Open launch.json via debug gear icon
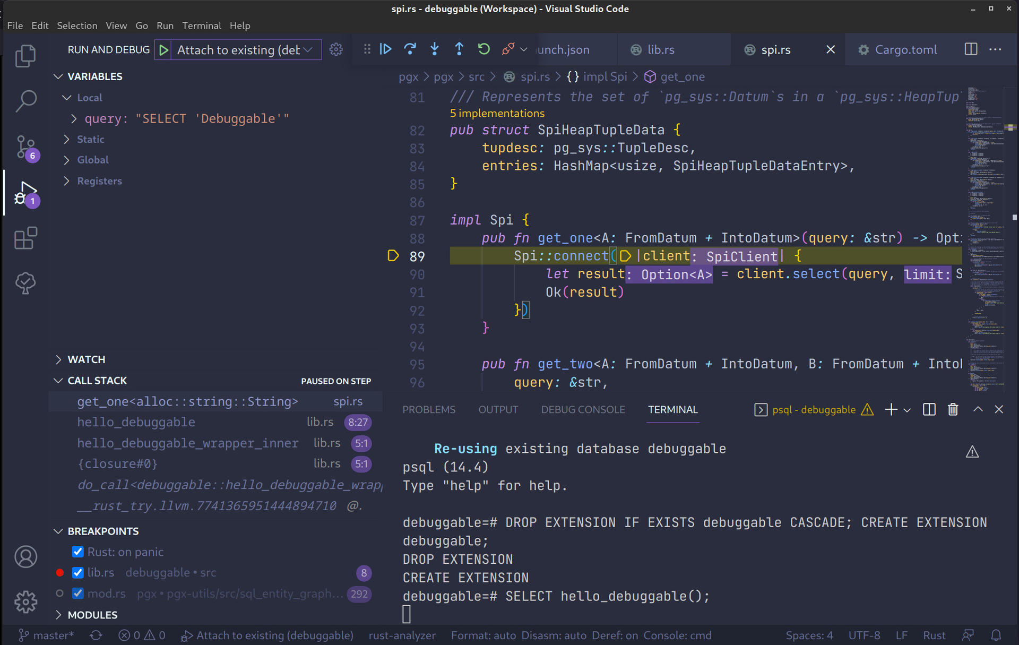 tap(336, 49)
